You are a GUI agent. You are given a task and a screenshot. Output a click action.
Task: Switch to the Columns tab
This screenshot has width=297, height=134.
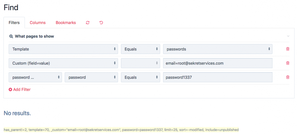point(38,23)
